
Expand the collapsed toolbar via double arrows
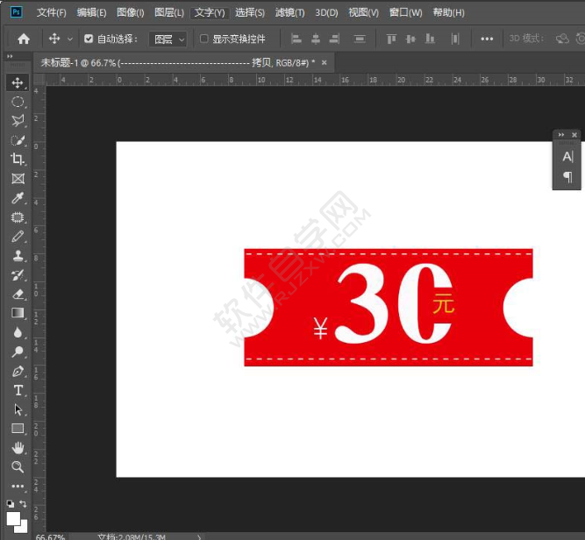[10, 56]
